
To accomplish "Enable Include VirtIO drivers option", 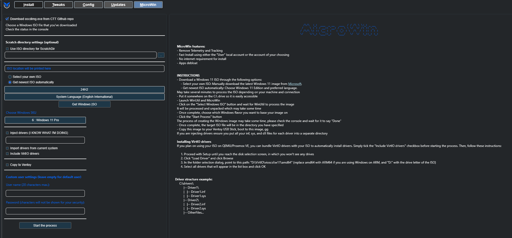I will click(x=7, y=154).
